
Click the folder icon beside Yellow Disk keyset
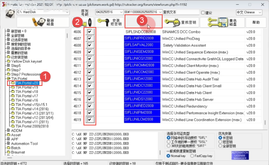pos(9,61)
